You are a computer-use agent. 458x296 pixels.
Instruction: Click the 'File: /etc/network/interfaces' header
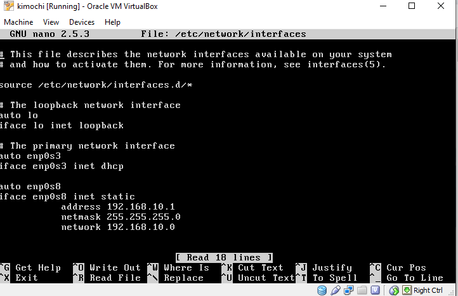[223, 34]
